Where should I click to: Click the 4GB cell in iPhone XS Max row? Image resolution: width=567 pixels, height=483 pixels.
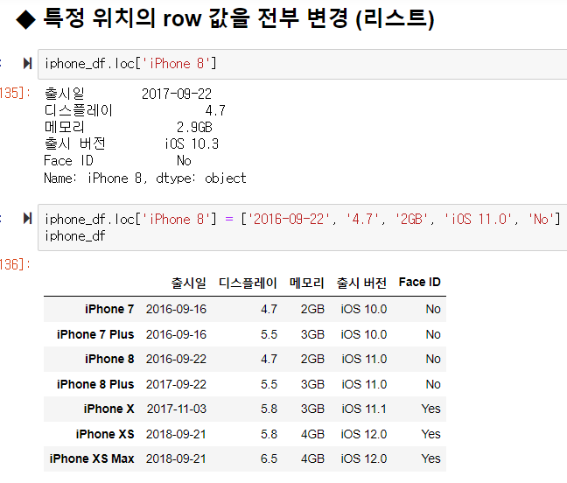pyautogui.click(x=312, y=458)
